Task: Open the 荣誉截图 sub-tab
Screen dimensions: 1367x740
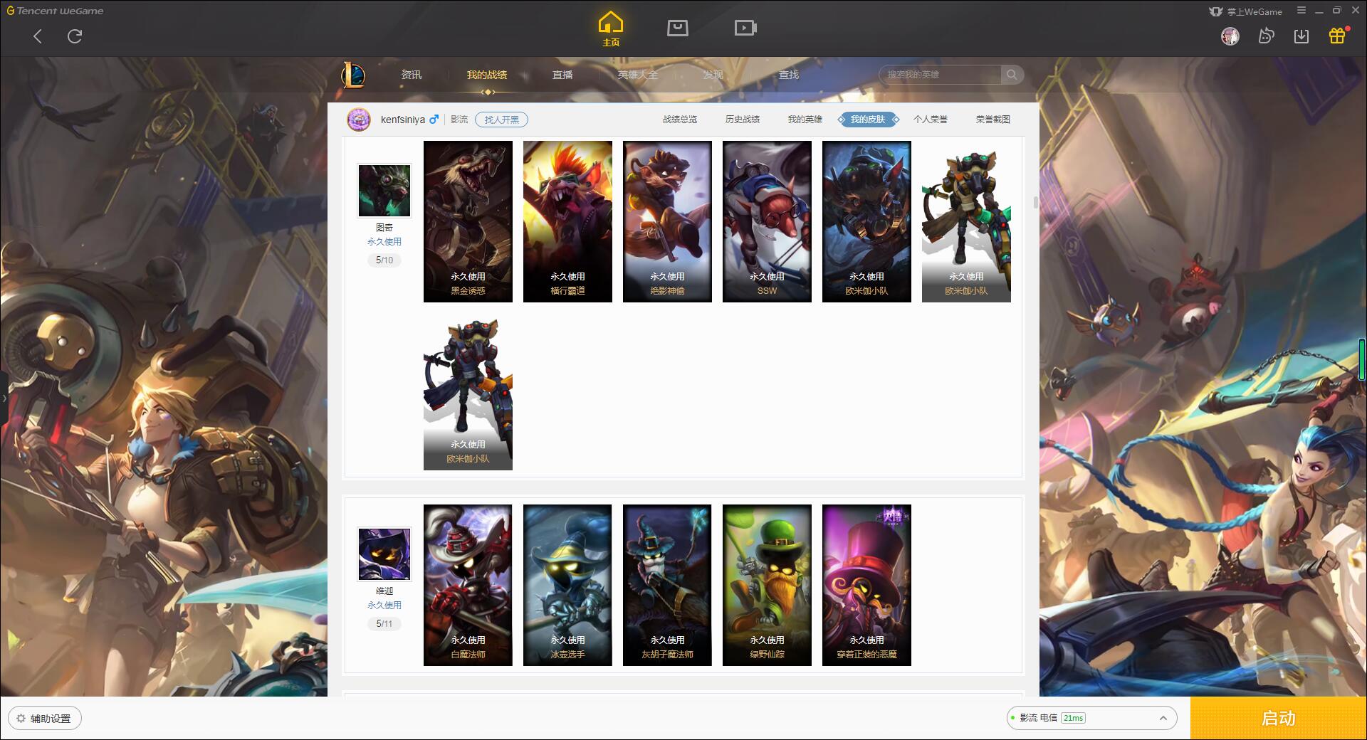Action: (x=993, y=120)
